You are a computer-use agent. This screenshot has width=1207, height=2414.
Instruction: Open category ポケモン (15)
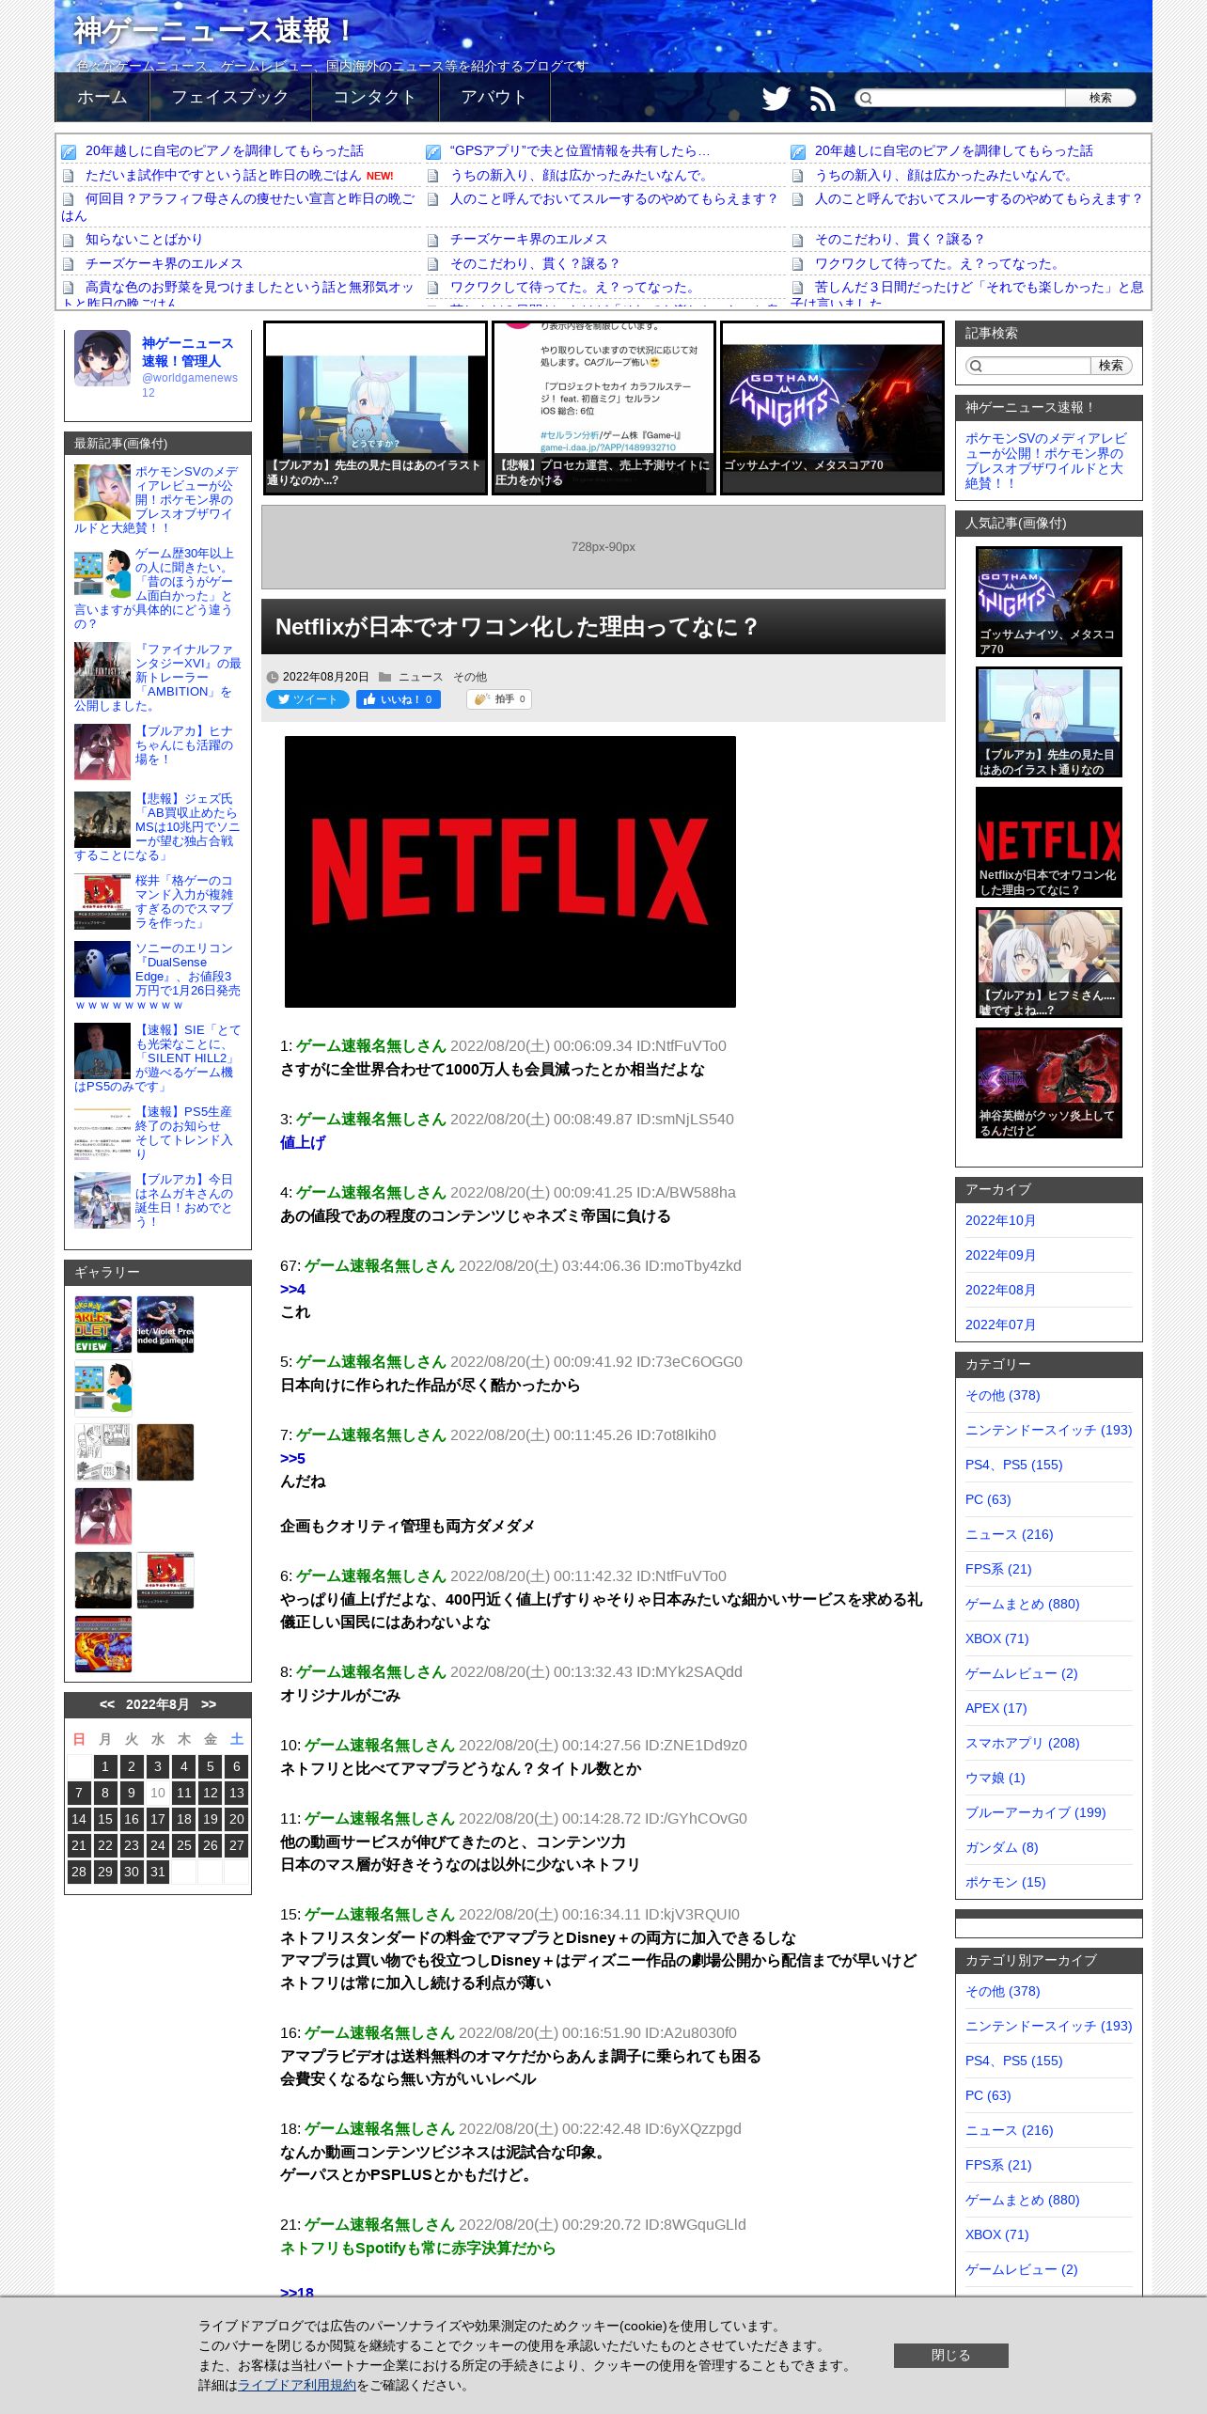tap(1005, 1882)
